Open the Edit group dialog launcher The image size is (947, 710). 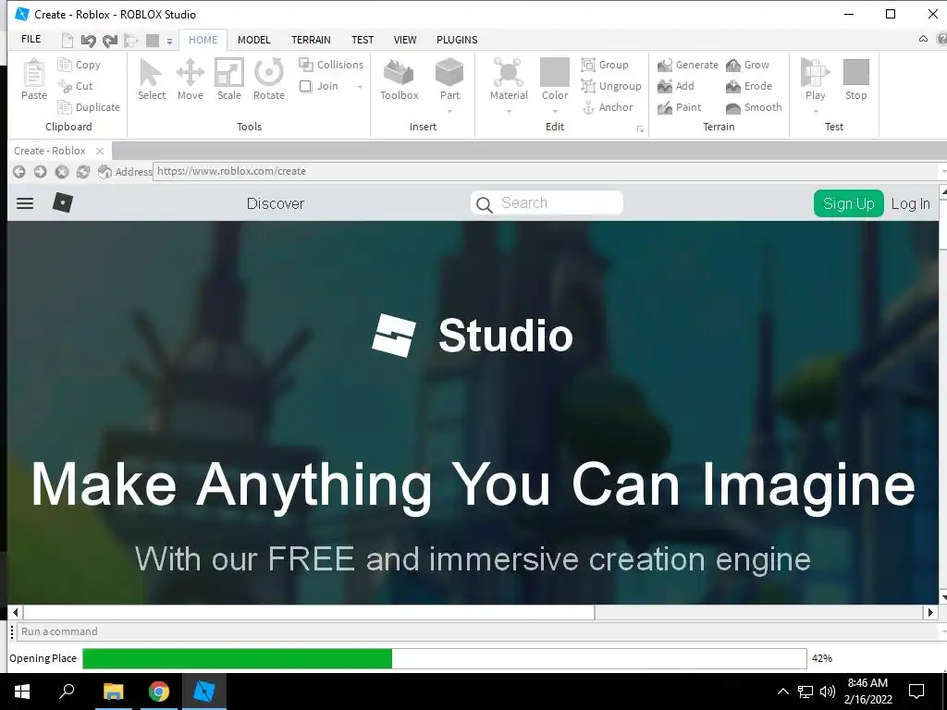click(640, 129)
